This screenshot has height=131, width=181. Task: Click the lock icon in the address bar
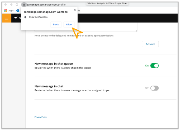tap(24, 4)
